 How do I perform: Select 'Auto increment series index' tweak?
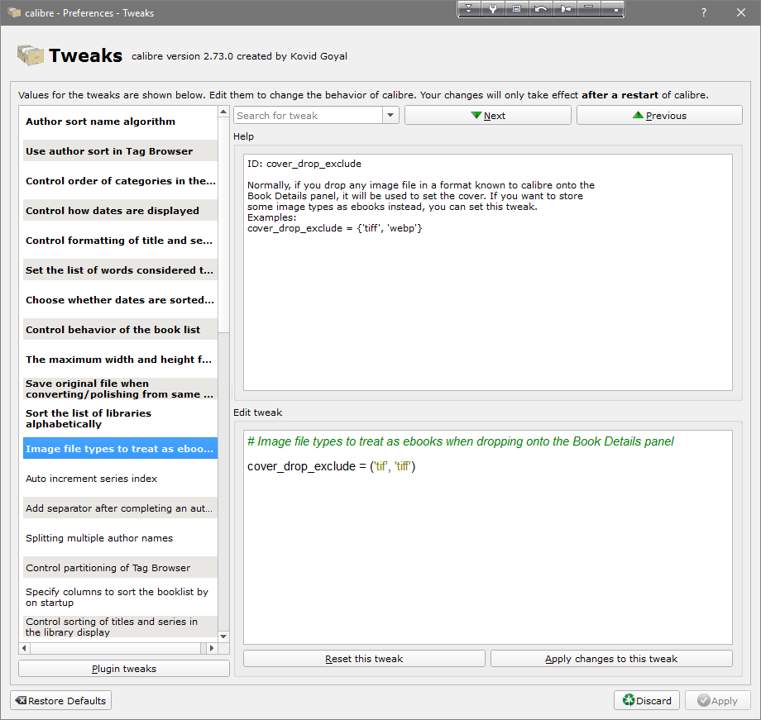[x=120, y=479]
